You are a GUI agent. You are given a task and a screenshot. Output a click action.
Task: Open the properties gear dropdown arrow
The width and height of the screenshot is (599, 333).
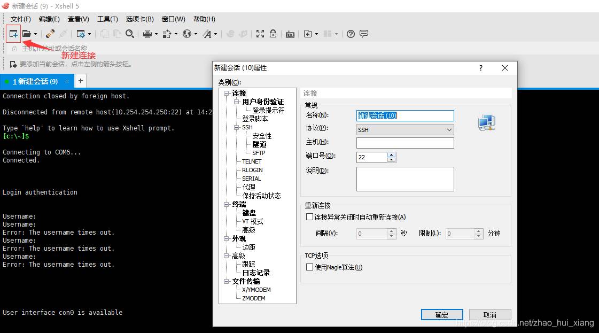point(90,34)
